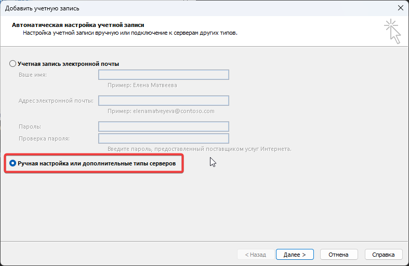Open help with the Справка button
This screenshot has height=266, width=409.
pos(384,255)
